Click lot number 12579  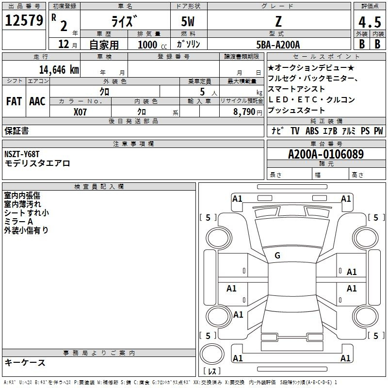24,21
